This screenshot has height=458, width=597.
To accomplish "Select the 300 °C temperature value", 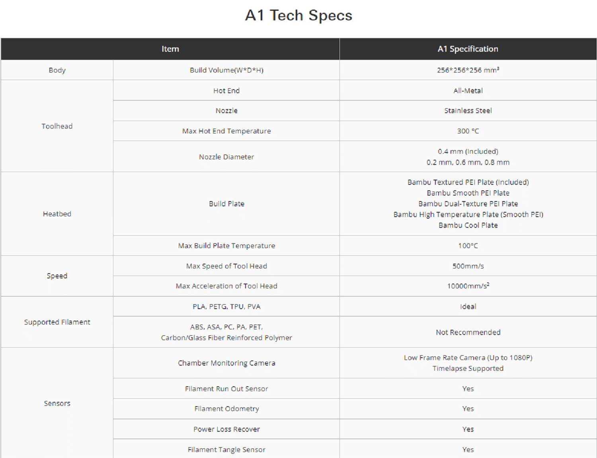I will (x=468, y=131).
